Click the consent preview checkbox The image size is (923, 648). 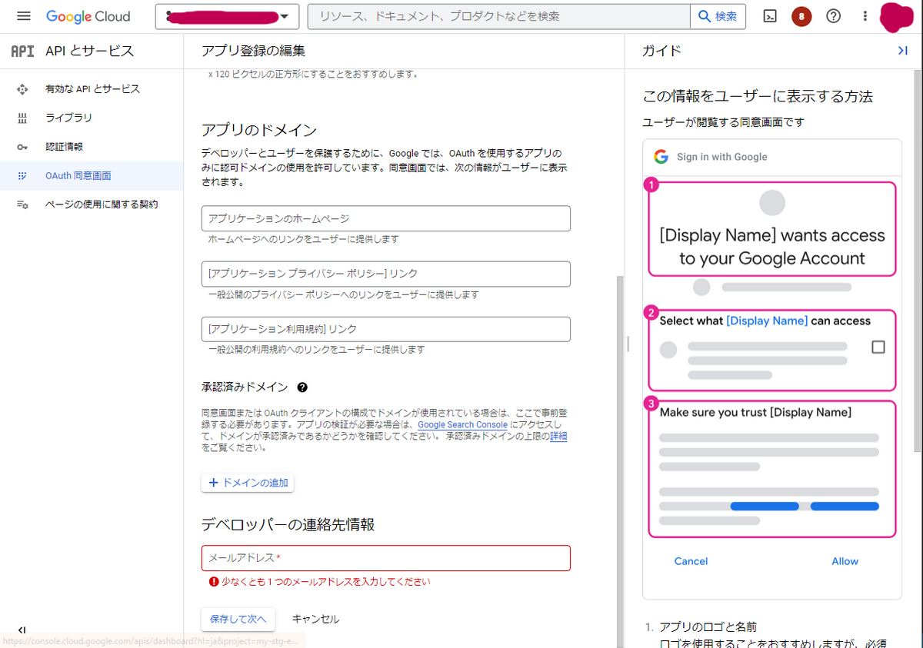tap(878, 347)
